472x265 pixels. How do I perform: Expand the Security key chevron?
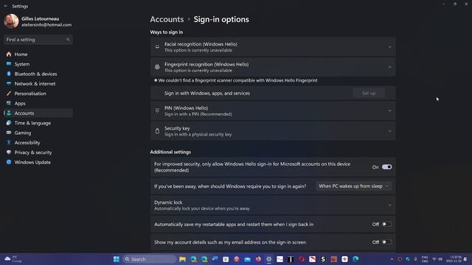coord(390,131)
